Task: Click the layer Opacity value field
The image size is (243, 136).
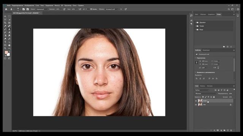Action: 231,94
